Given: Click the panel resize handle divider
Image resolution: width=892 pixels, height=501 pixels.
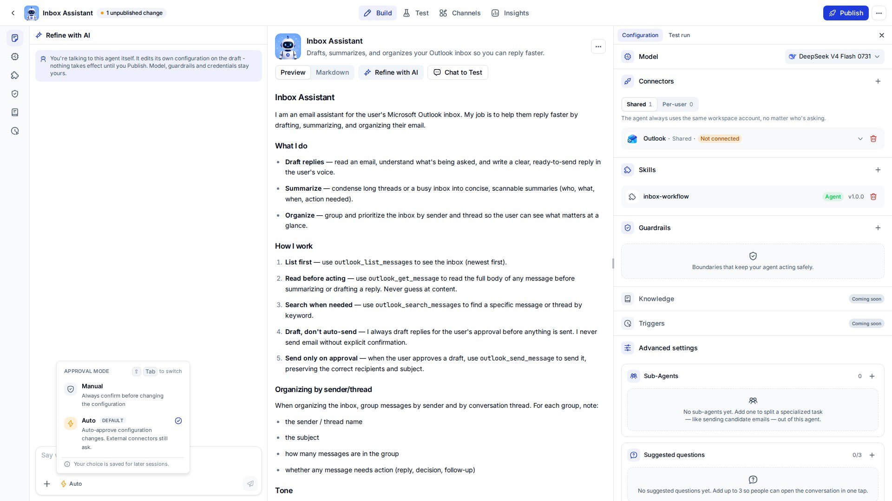Looking at the screenshot, I should [x=613, y=263].
